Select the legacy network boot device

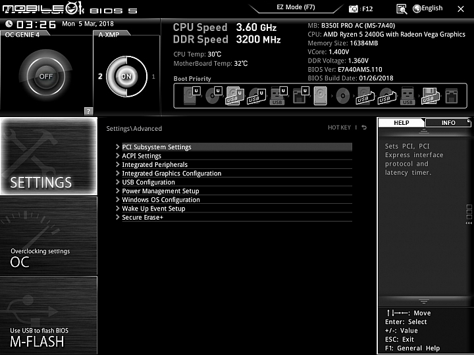point(452,96)
